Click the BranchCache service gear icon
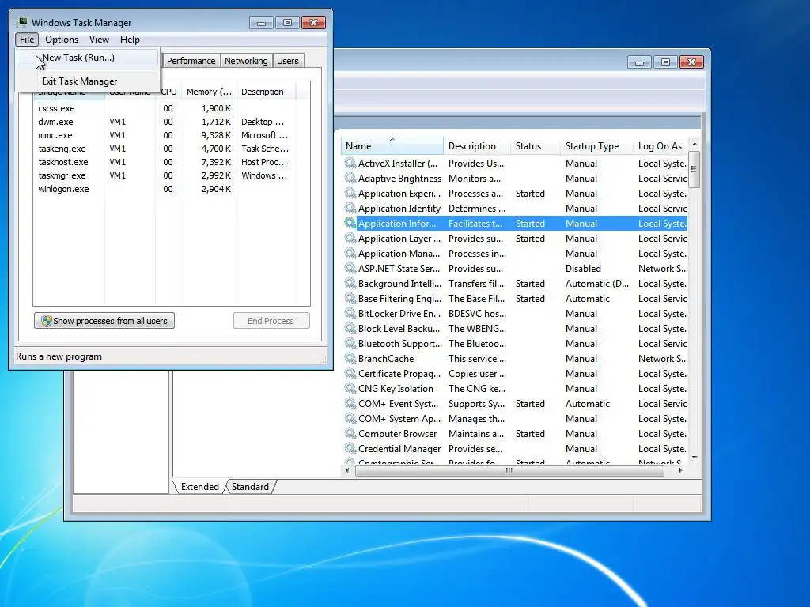 350,358
